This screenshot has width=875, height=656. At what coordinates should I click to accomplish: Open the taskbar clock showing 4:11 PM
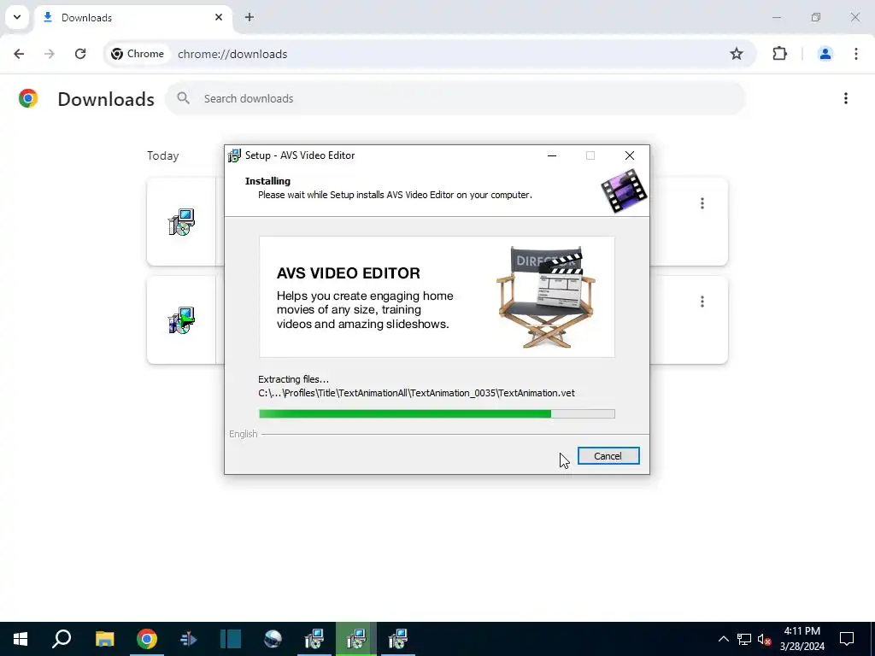[802, 639]
